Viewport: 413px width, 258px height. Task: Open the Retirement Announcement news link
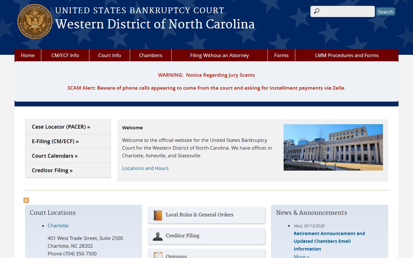tap(329, 241)
